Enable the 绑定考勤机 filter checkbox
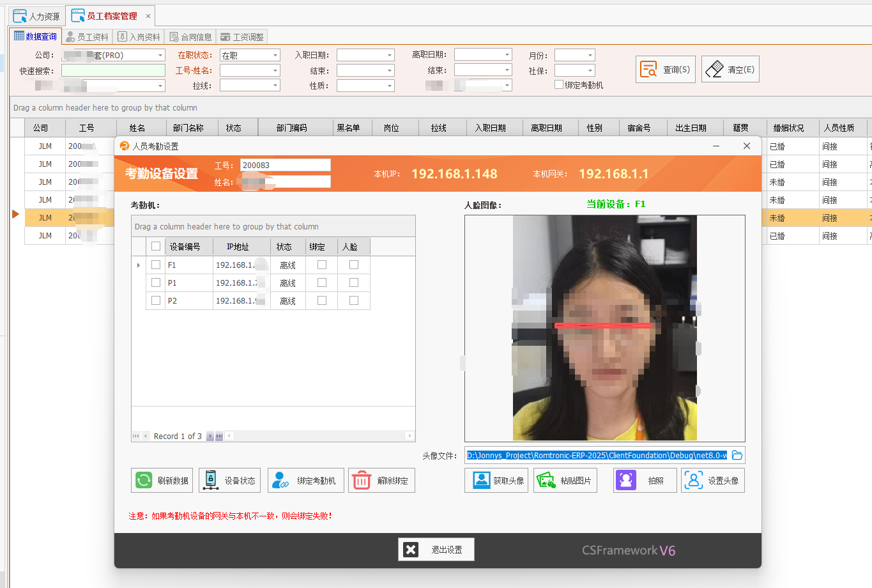Screen dimensions: 872x588 558,84
